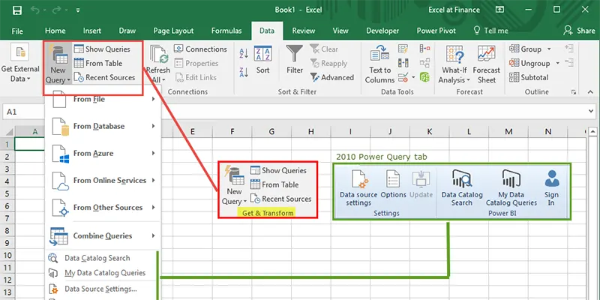Click the Clear filter item
Viewport: 600px width, 300px height.
click(324, 49)
